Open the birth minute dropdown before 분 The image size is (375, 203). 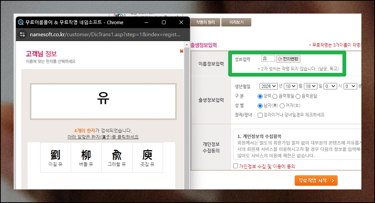(x=350, y=86)
